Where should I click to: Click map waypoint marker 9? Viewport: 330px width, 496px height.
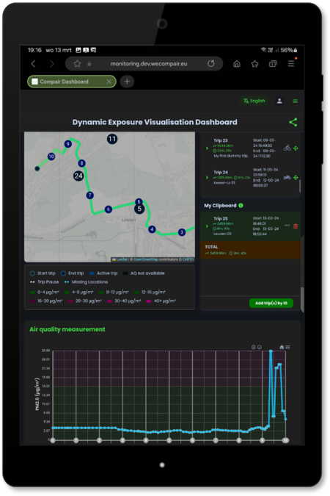pos(68,144)
